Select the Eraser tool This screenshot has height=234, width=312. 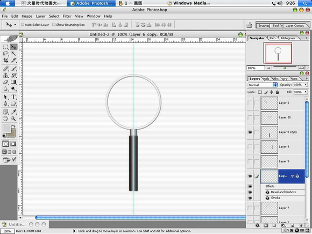[x=5, y=82]
